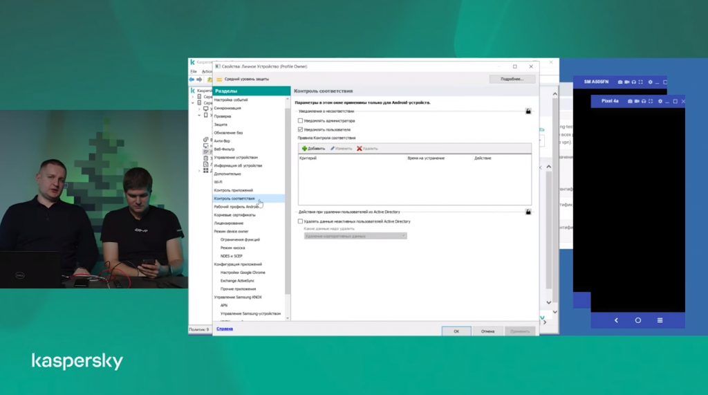Click the Действие column header
Image resolution: width=708 pixels, height=395 pixels.
pyautogui.click(x=483, y=158)
